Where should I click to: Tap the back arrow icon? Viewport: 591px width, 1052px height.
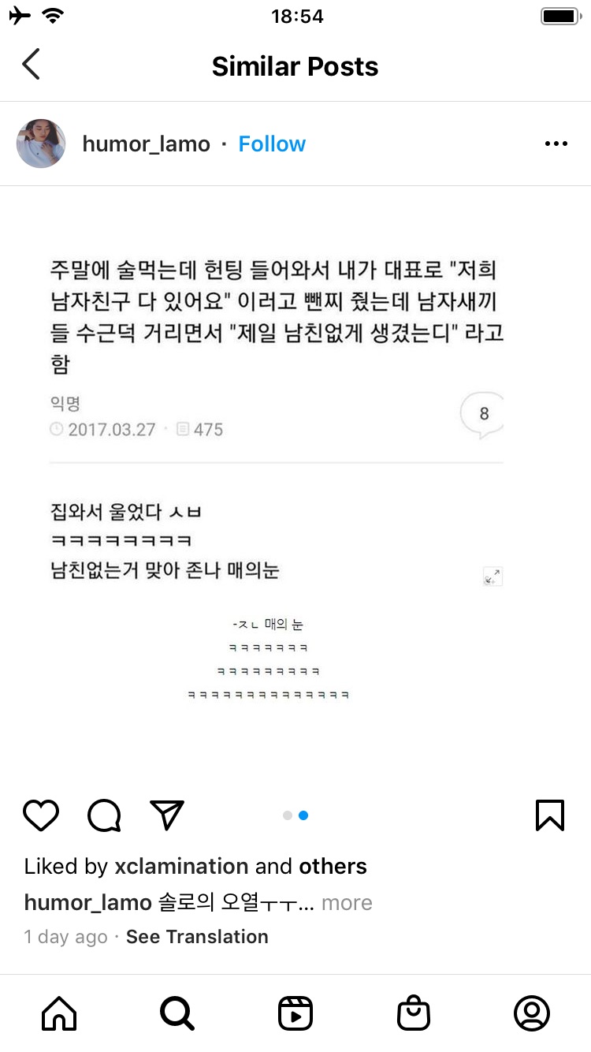[31, 65]
